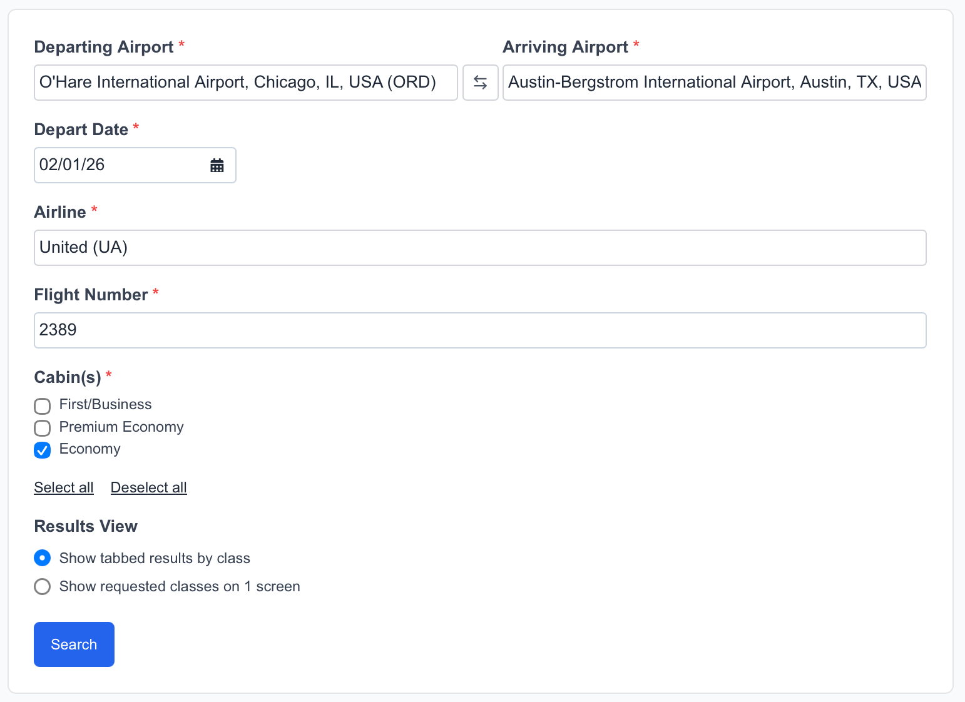Uncheck the Economy cabin checkbox

(x=42, y=450)
